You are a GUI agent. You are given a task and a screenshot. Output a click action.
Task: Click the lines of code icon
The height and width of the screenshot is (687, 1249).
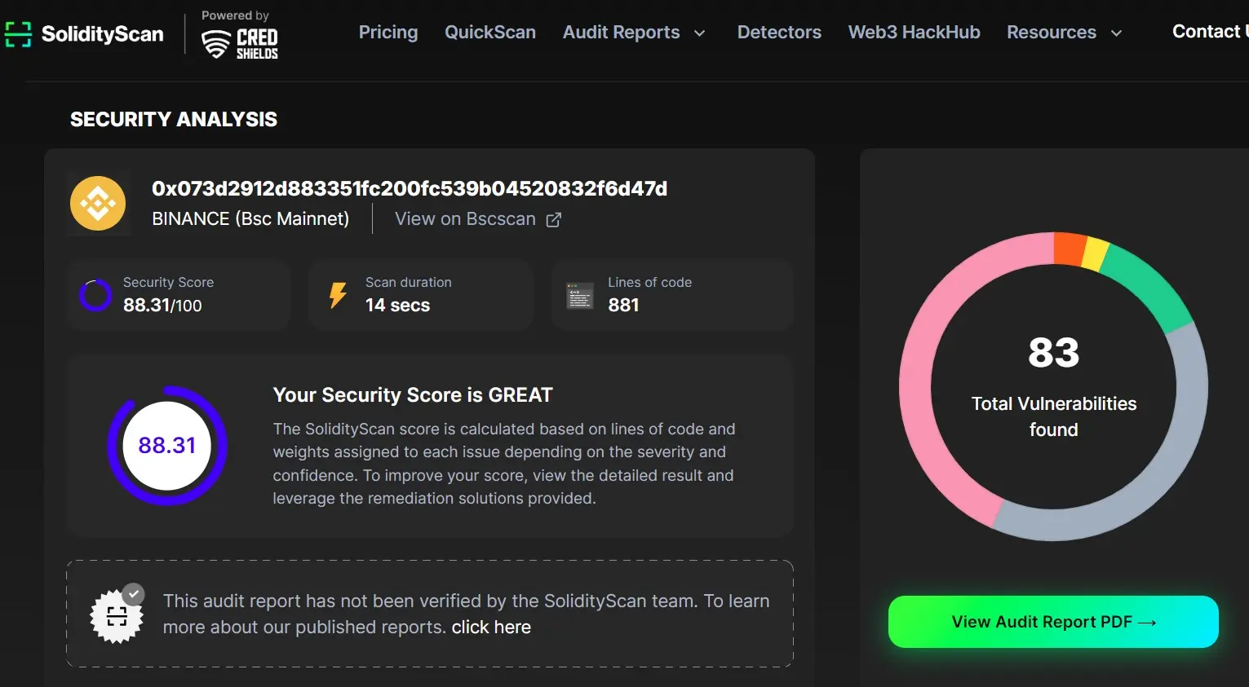tap(580, 295)
